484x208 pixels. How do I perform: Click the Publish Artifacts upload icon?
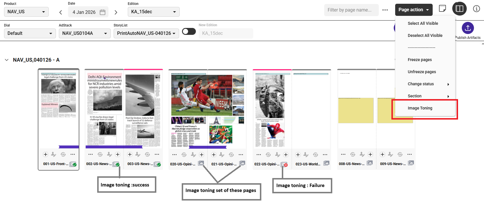pos(468,28)
